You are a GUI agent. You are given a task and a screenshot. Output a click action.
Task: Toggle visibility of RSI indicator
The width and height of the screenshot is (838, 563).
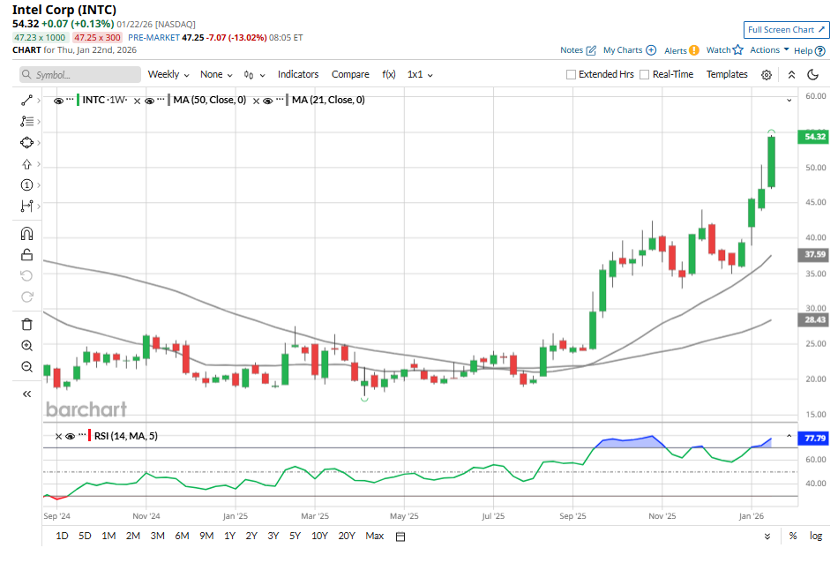coord(70,436)
